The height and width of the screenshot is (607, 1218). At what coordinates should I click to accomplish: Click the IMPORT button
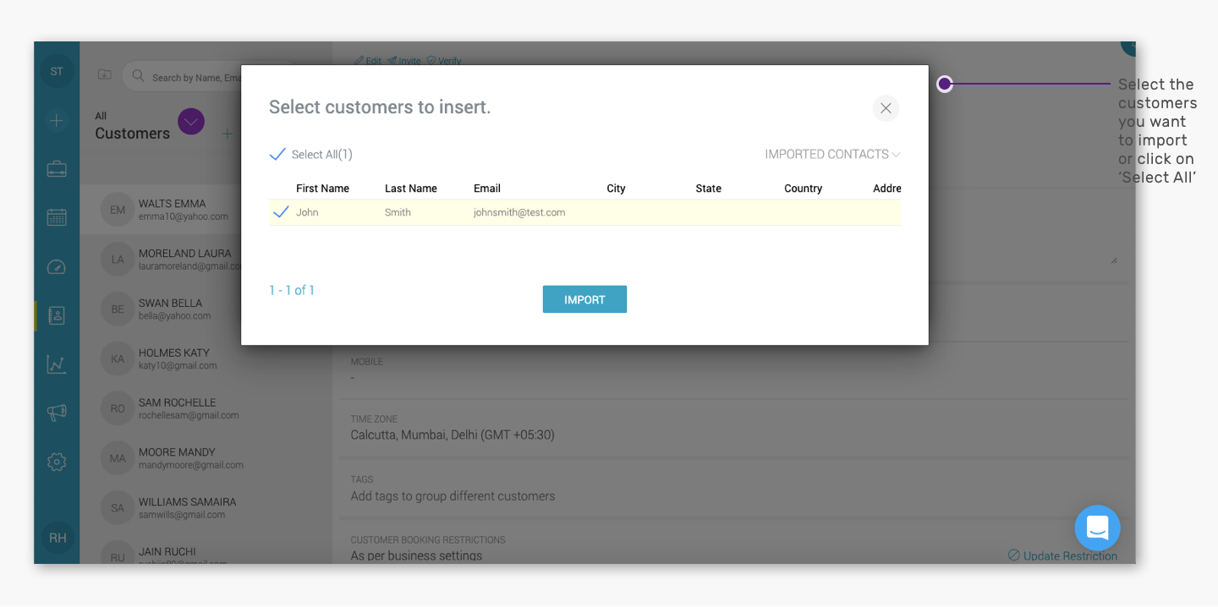click(x=584, y=299)
